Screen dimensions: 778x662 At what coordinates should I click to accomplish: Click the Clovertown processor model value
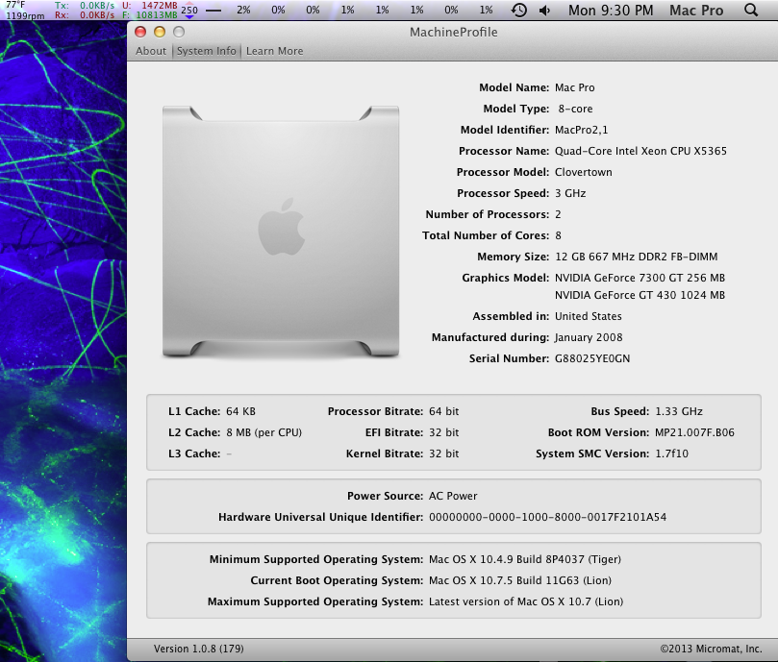(x=584, y=172)
